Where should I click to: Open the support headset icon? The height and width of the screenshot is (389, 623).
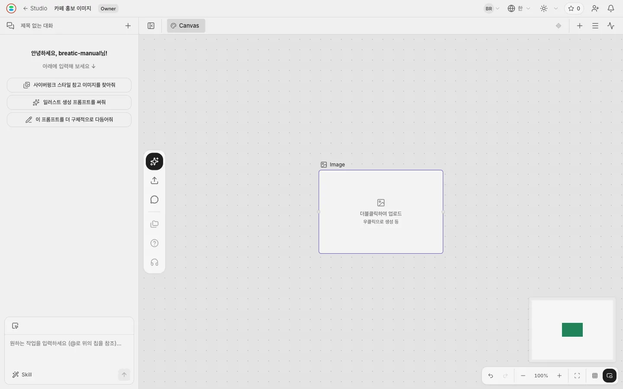tap(154, 262)
